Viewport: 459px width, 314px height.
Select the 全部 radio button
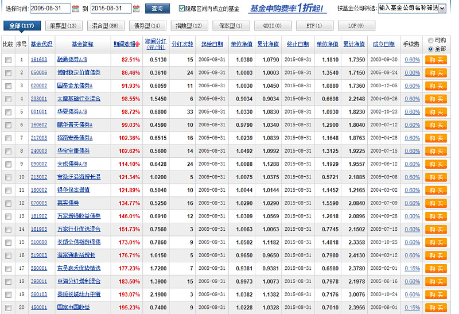pyautogui.click(x=431, y=49)
